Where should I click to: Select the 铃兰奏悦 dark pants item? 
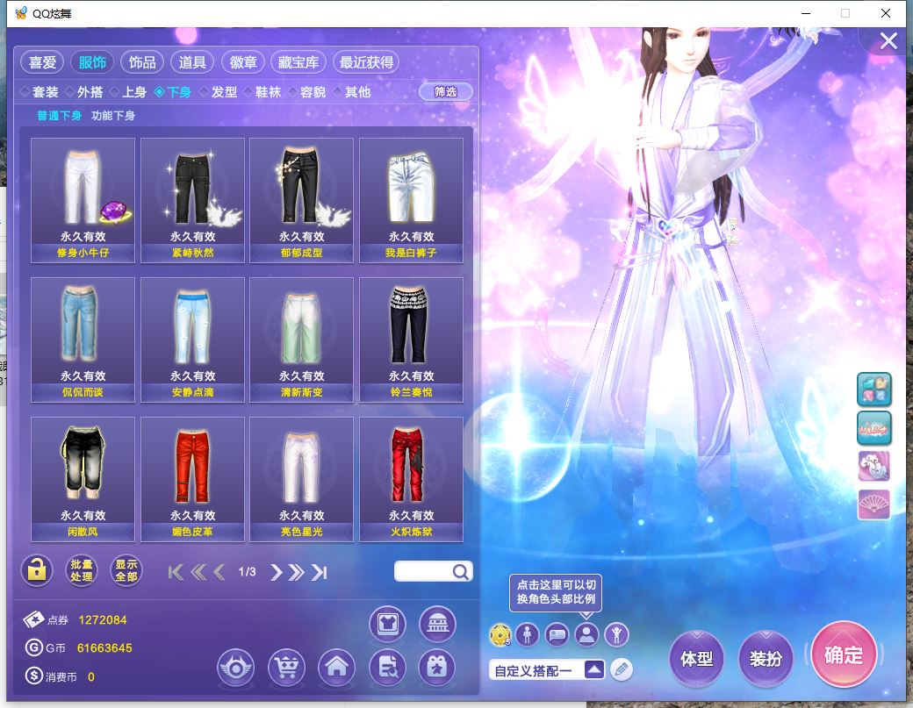411,340
